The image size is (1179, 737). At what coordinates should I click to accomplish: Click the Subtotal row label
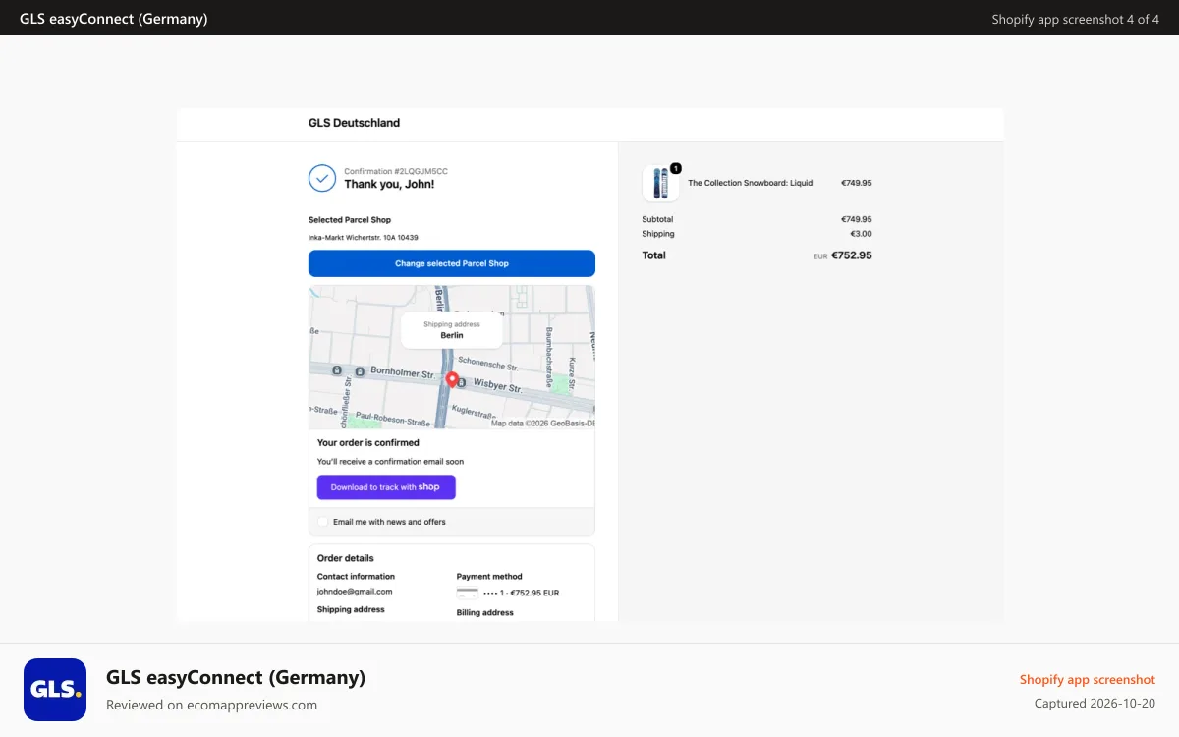point(657,219)
